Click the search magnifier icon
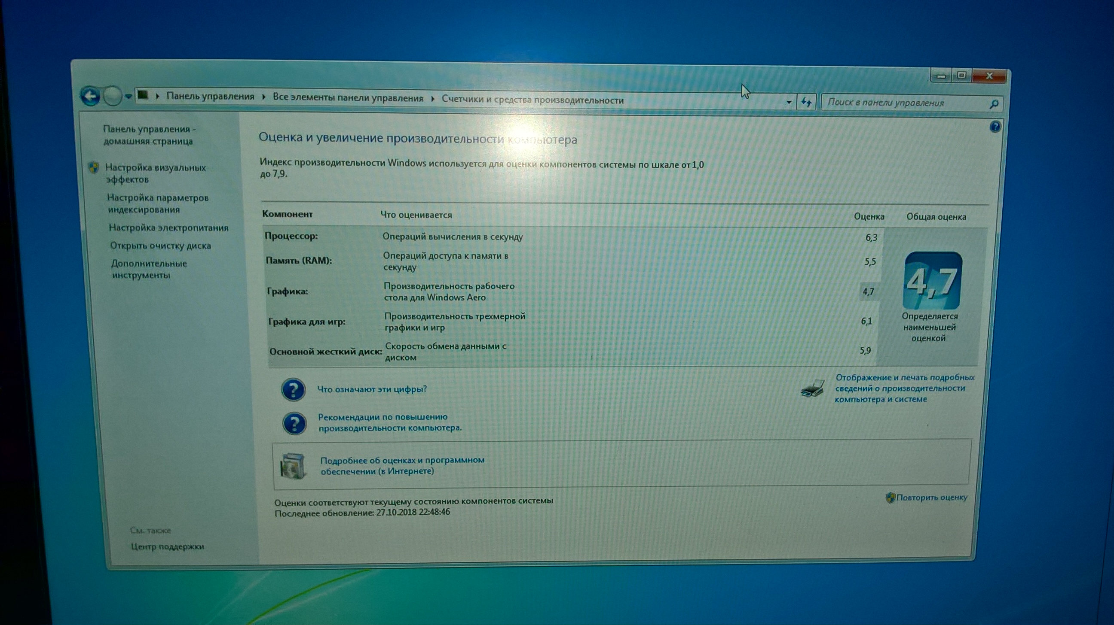 click(994, 103)
